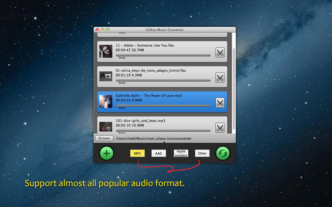Click duration text 00:04:05 9.9MB
The height and width of the screenshot is (207, 332).
129,100
